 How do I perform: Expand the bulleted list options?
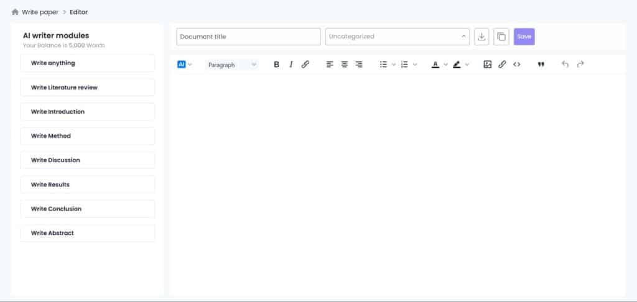coord(394,65)
